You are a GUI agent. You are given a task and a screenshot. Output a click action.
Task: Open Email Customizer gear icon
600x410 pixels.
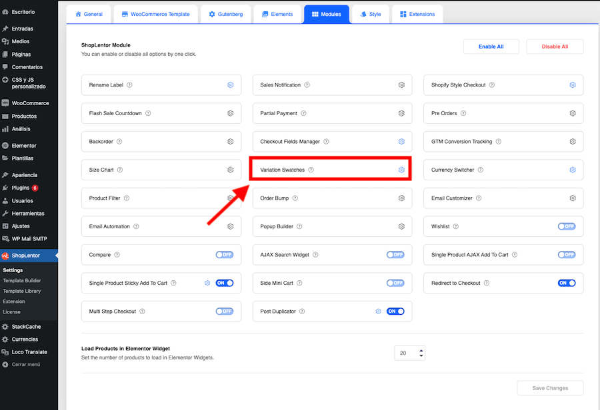click(573, 198)
